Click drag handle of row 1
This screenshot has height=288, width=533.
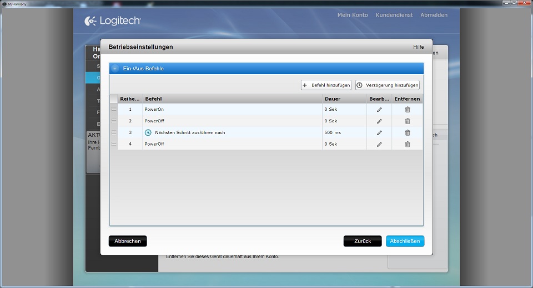(x=114, y=109)
